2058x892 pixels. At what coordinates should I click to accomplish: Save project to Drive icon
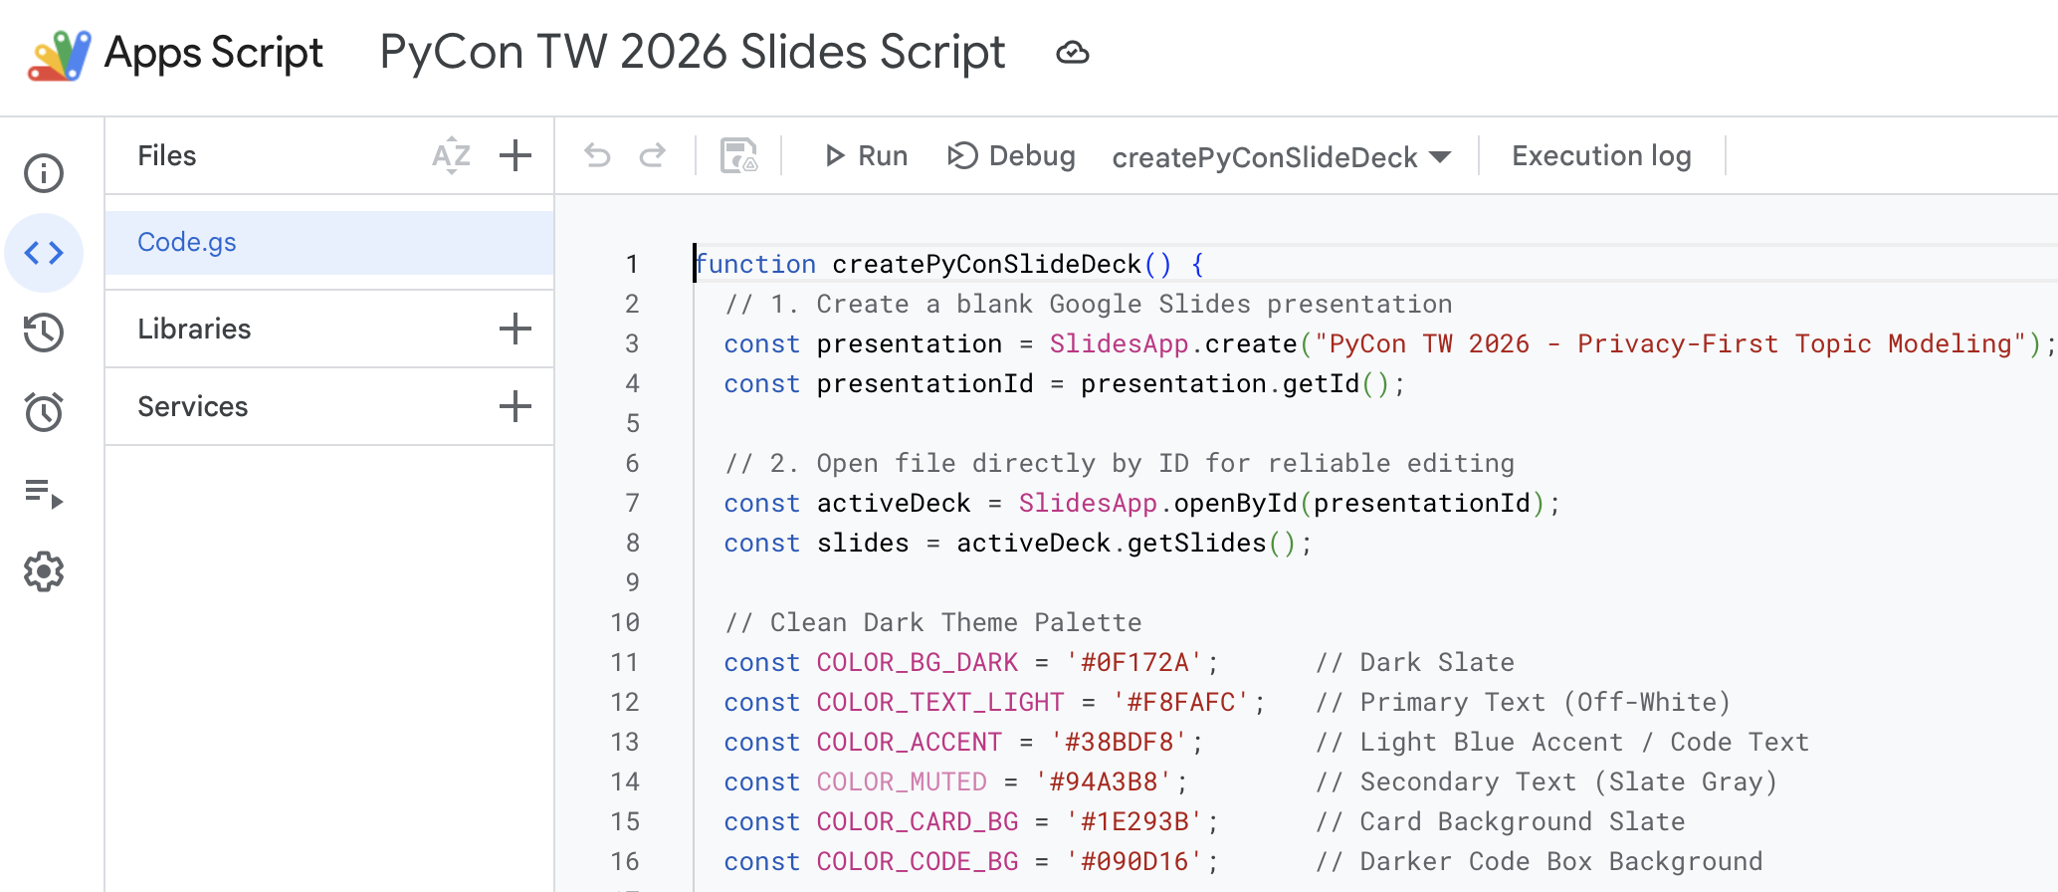click(x=739, y=155)
